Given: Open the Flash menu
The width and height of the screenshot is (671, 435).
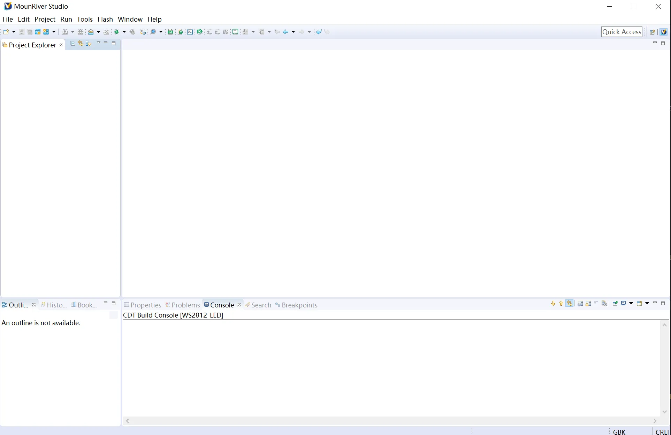Looking at the screenshot, I should (x=105, y=19).
